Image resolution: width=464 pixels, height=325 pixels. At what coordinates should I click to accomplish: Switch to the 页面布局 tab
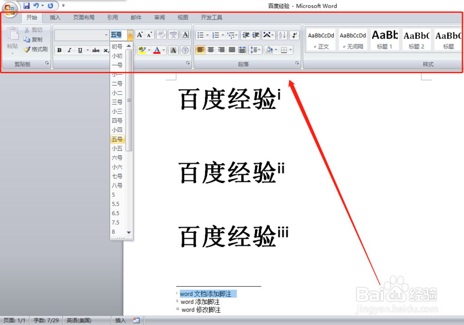(84, 18)
